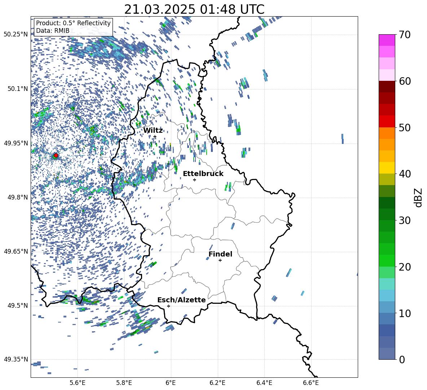Click the Wiltz city label
This screenshot has height=390, width=427.
point(153,130)
